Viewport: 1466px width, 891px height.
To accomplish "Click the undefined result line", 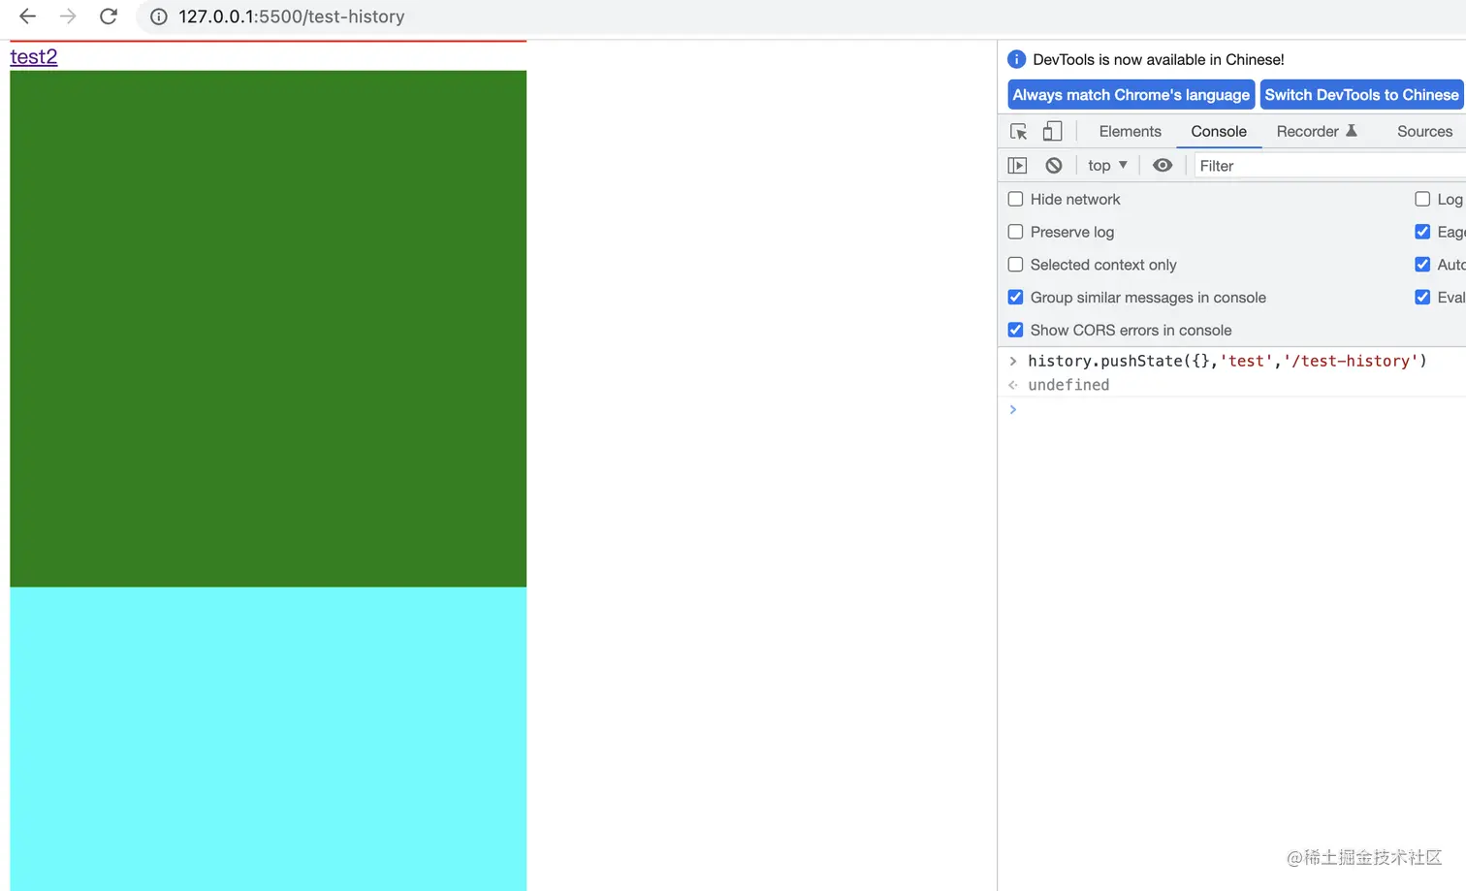I will (x=1068, y=385).
